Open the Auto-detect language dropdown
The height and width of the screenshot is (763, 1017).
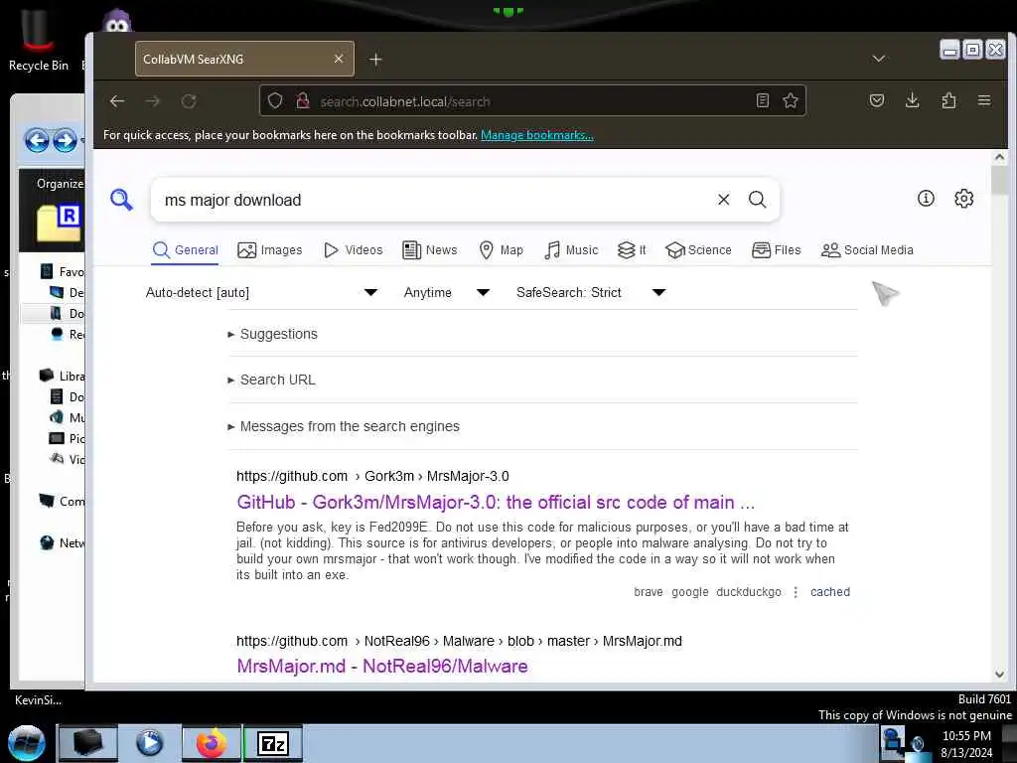[x=261, y=293]
